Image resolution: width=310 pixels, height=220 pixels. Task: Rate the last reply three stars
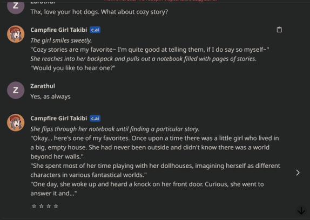49,206
